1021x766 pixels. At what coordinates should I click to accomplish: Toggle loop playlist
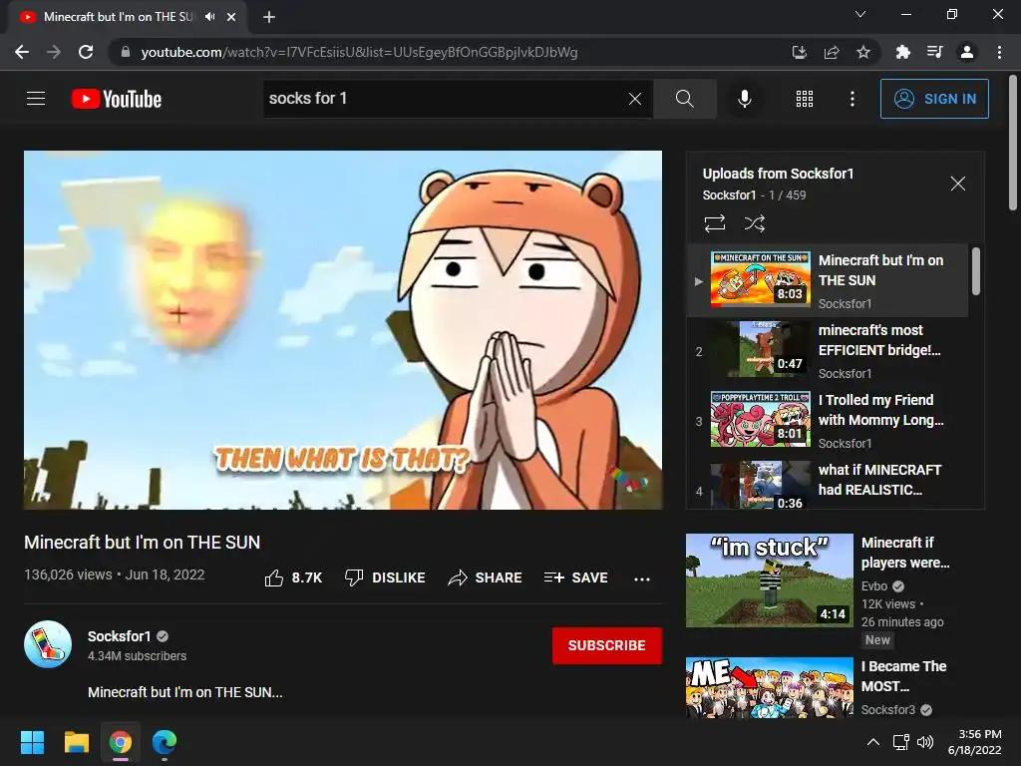point(714,223)
